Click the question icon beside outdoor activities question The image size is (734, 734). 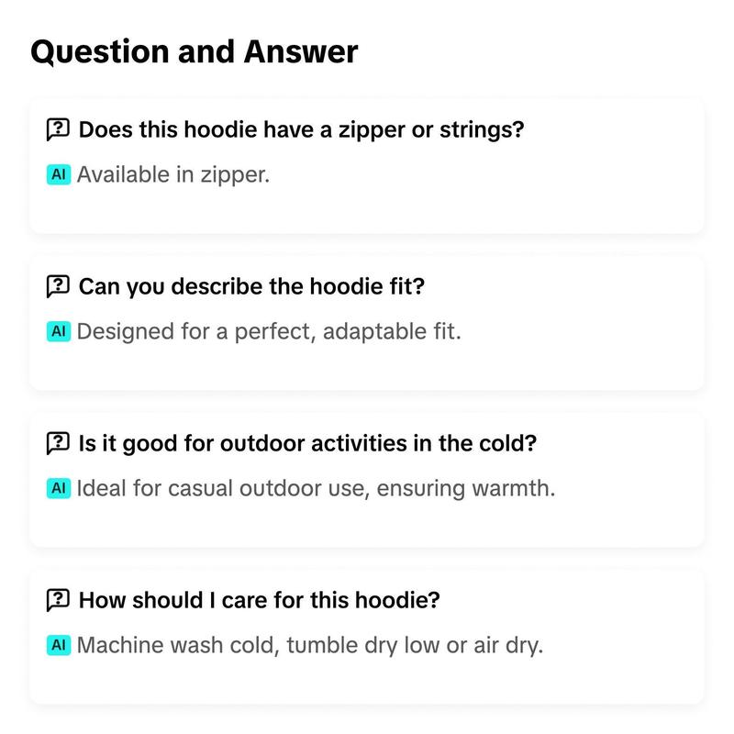58,443
